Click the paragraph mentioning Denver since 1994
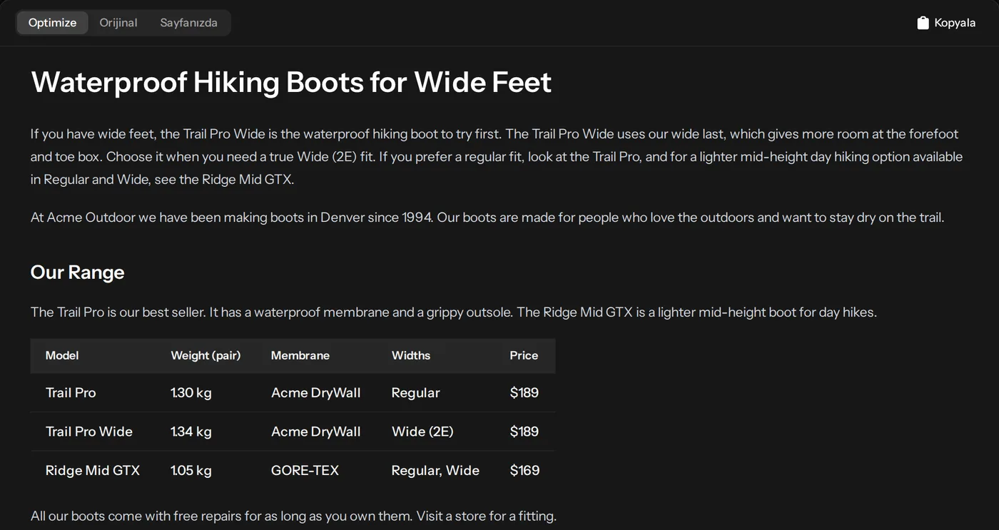 click(x=487, y=217)
